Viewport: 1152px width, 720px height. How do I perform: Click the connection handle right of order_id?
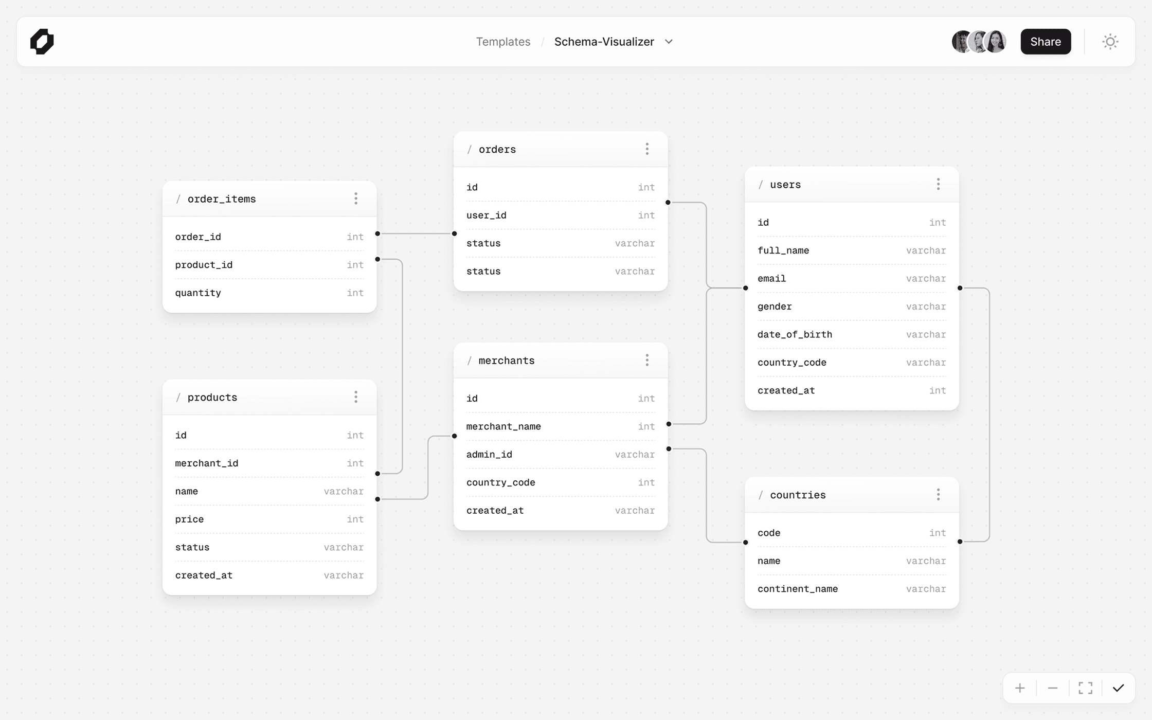point(377,234)
